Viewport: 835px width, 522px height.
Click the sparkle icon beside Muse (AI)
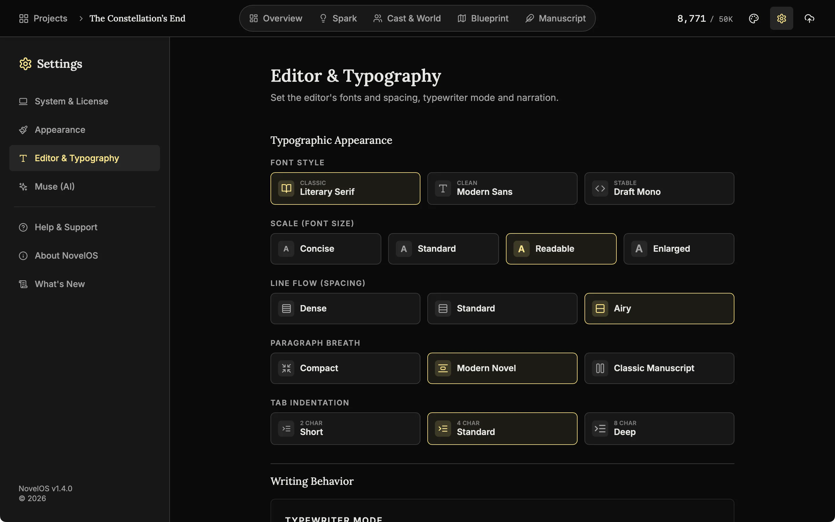point(23,187)
